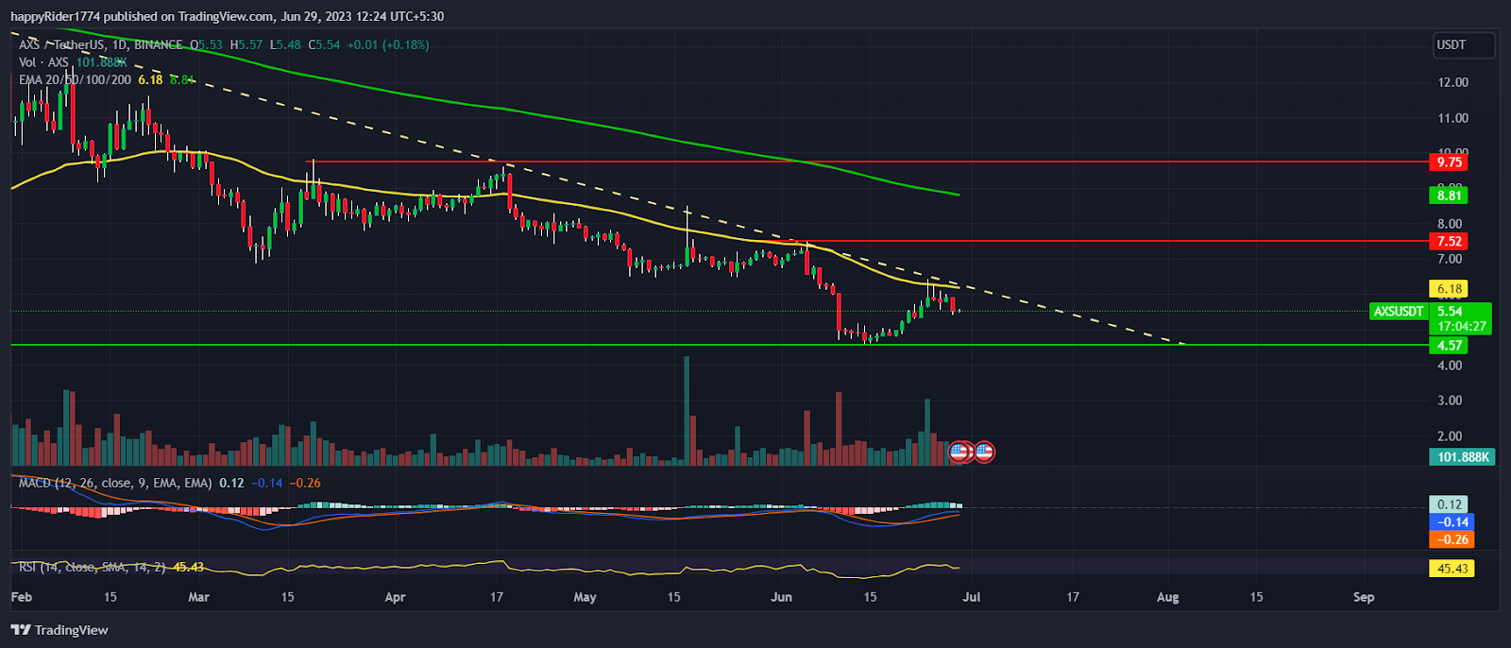1511x648 pixels.
Task: Click the 17:04:27 bar countdown label
Action: (1461, 326)
